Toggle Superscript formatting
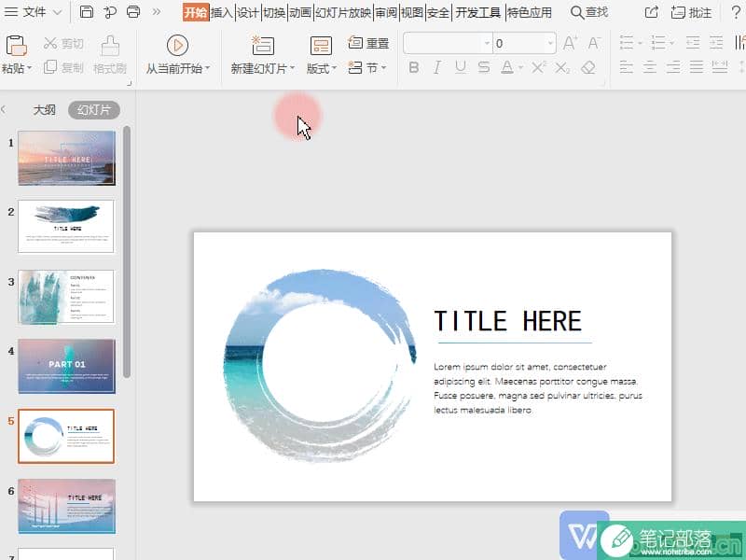 click(539, 67)
